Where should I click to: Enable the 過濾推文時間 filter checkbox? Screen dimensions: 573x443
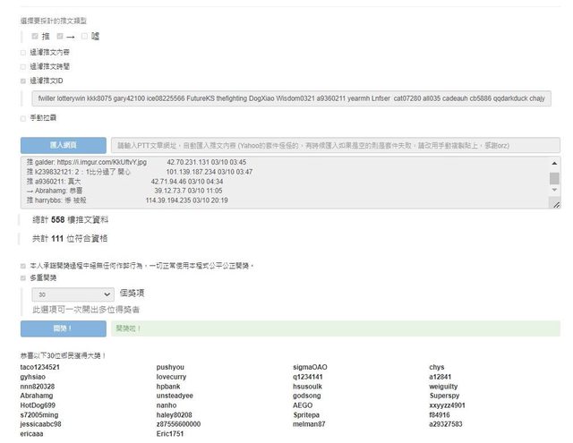23,66
